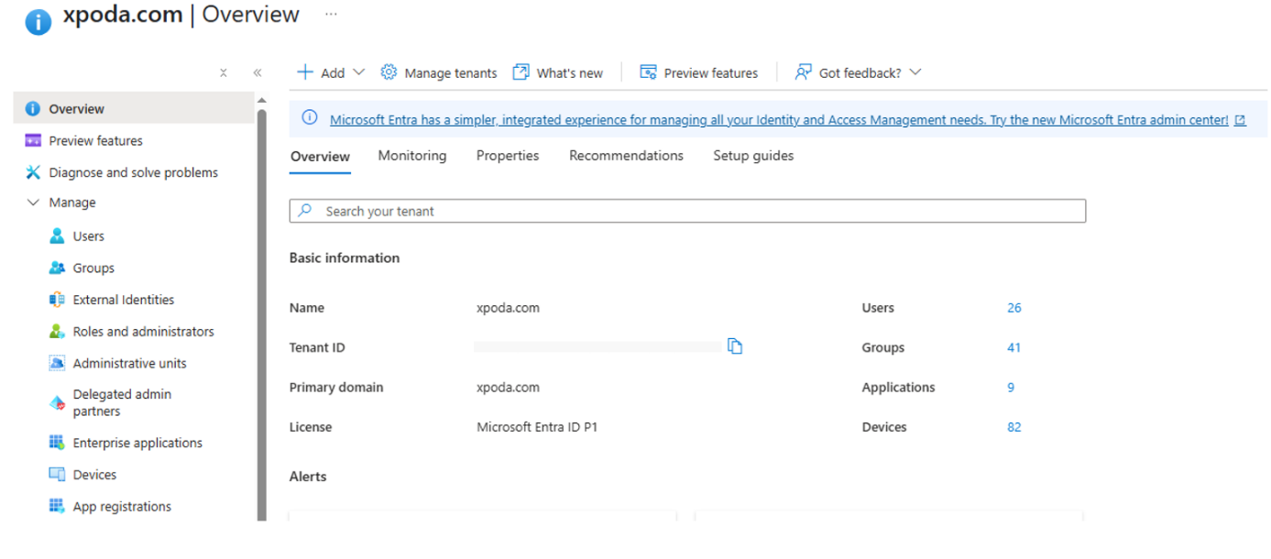This screenshot has width=1271, height=559.
Task: Open the Add dropdown arrow
Action: pyautogui.click(x=358, y=72)
